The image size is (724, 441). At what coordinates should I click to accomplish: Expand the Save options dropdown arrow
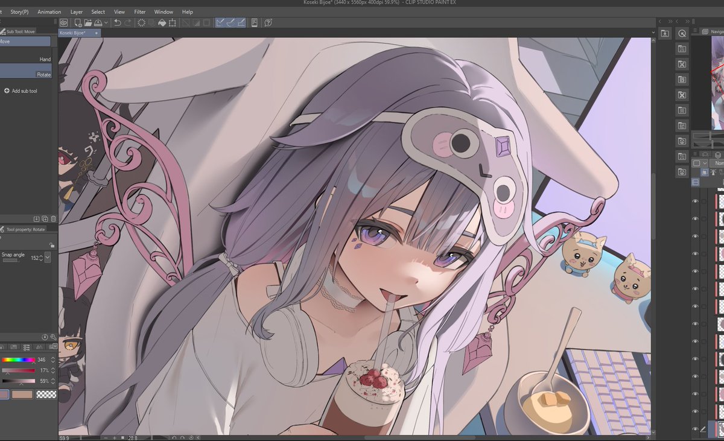(x=106, y=22)
